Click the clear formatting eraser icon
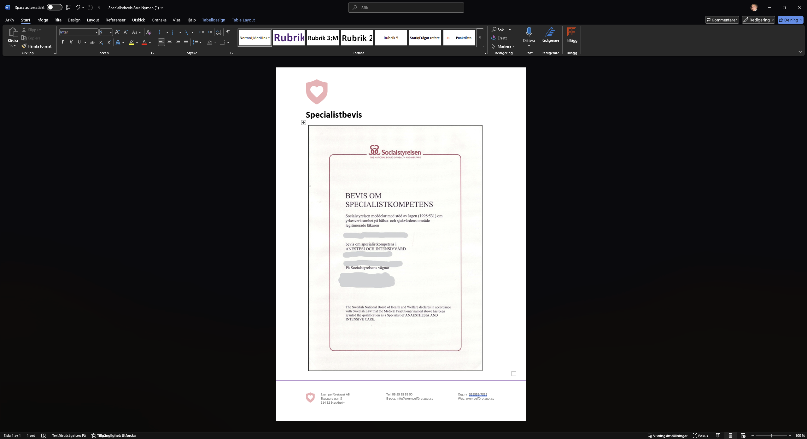Image resolution: width=807 pixels, height=439 pixels. click(149, 32)
